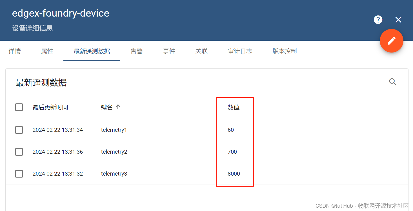
Task: Click the value 60
Action: click(x=231, y=130)
